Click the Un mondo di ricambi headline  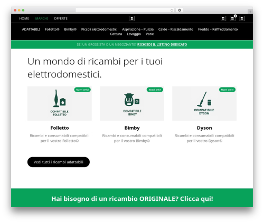[x=95, y=68]
